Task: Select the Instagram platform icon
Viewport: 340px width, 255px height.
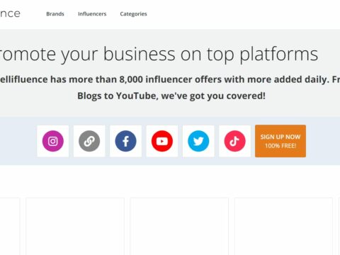Action: (x=53, y=141)
